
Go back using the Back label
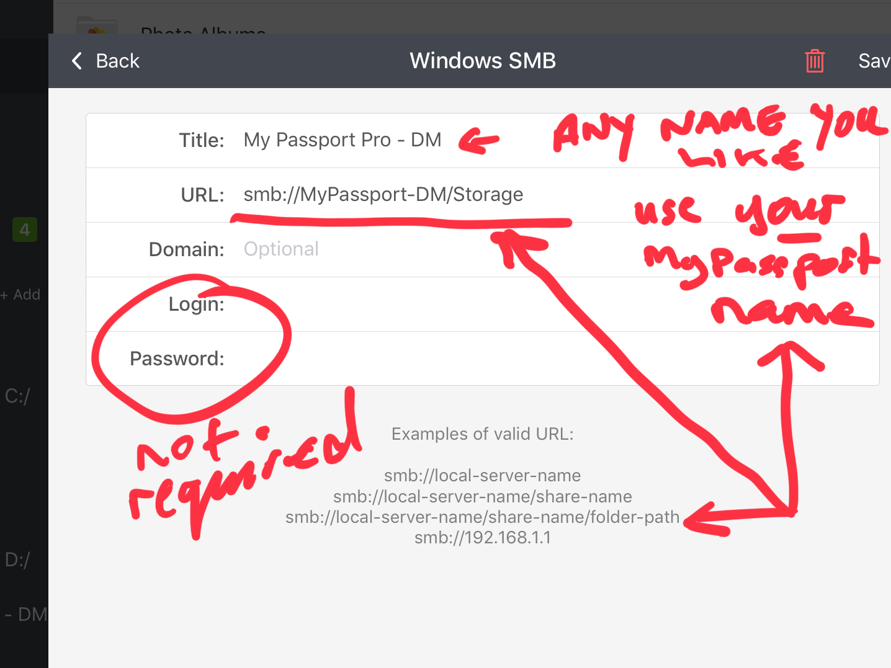coord(118,61)
